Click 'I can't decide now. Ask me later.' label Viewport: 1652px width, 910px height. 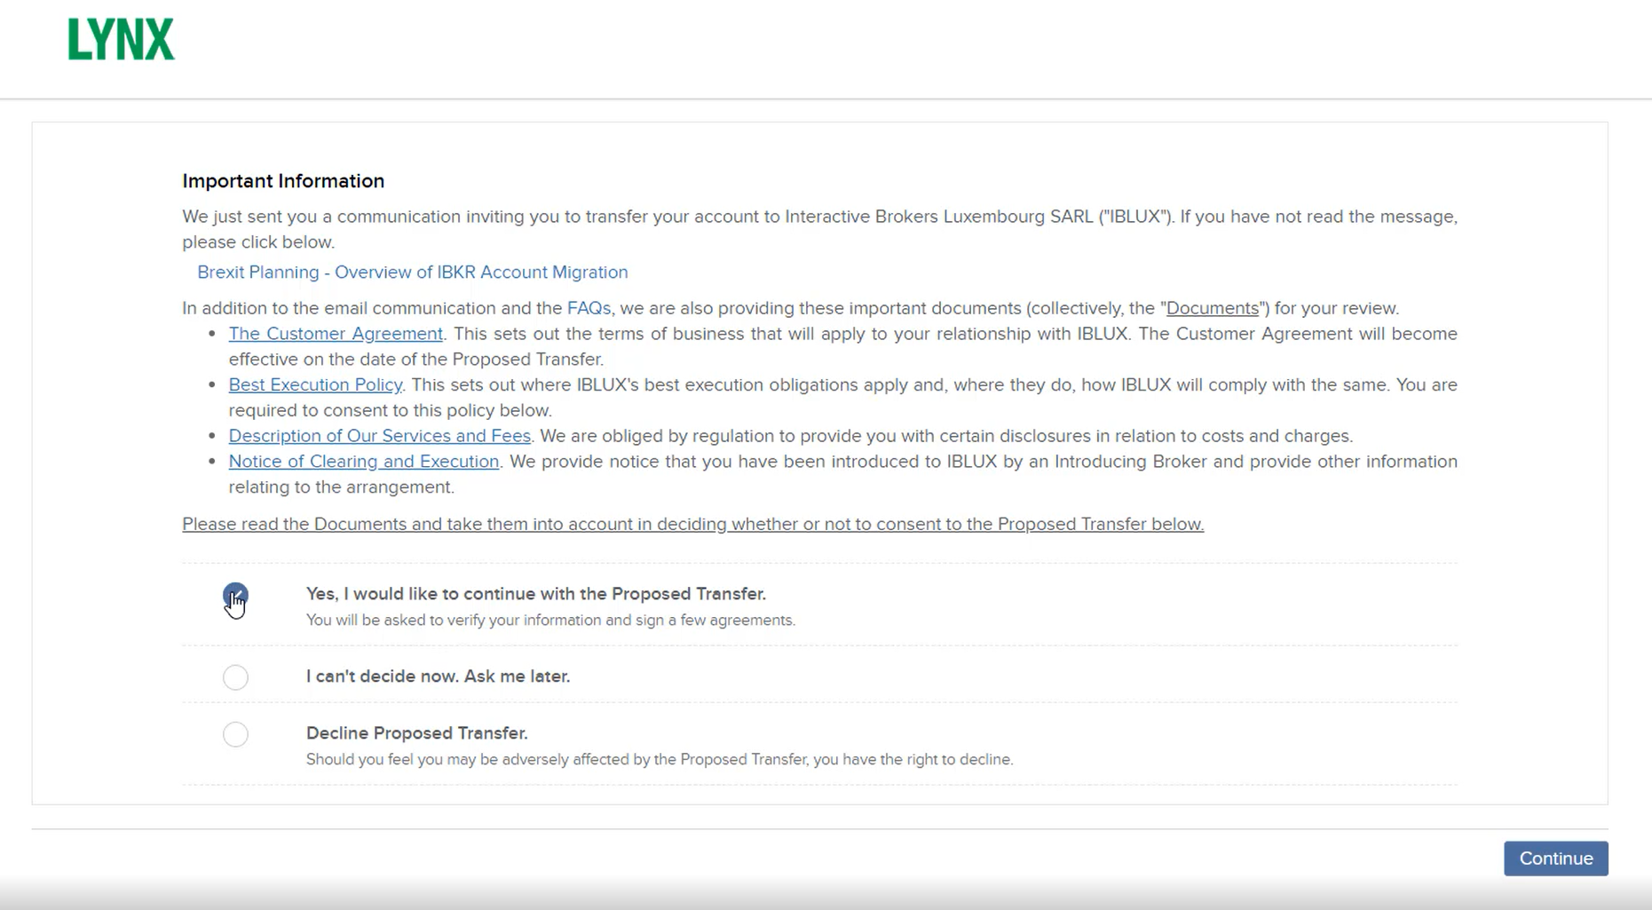point(438,677)
